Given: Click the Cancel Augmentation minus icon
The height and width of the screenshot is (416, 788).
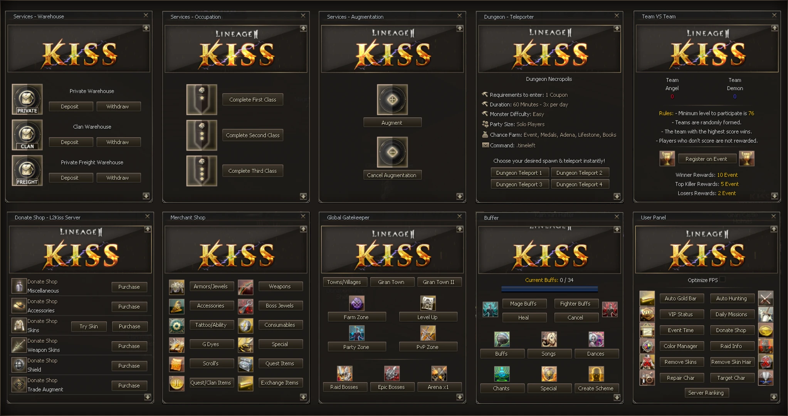Looking at the screenshot, I should point(392,152).
